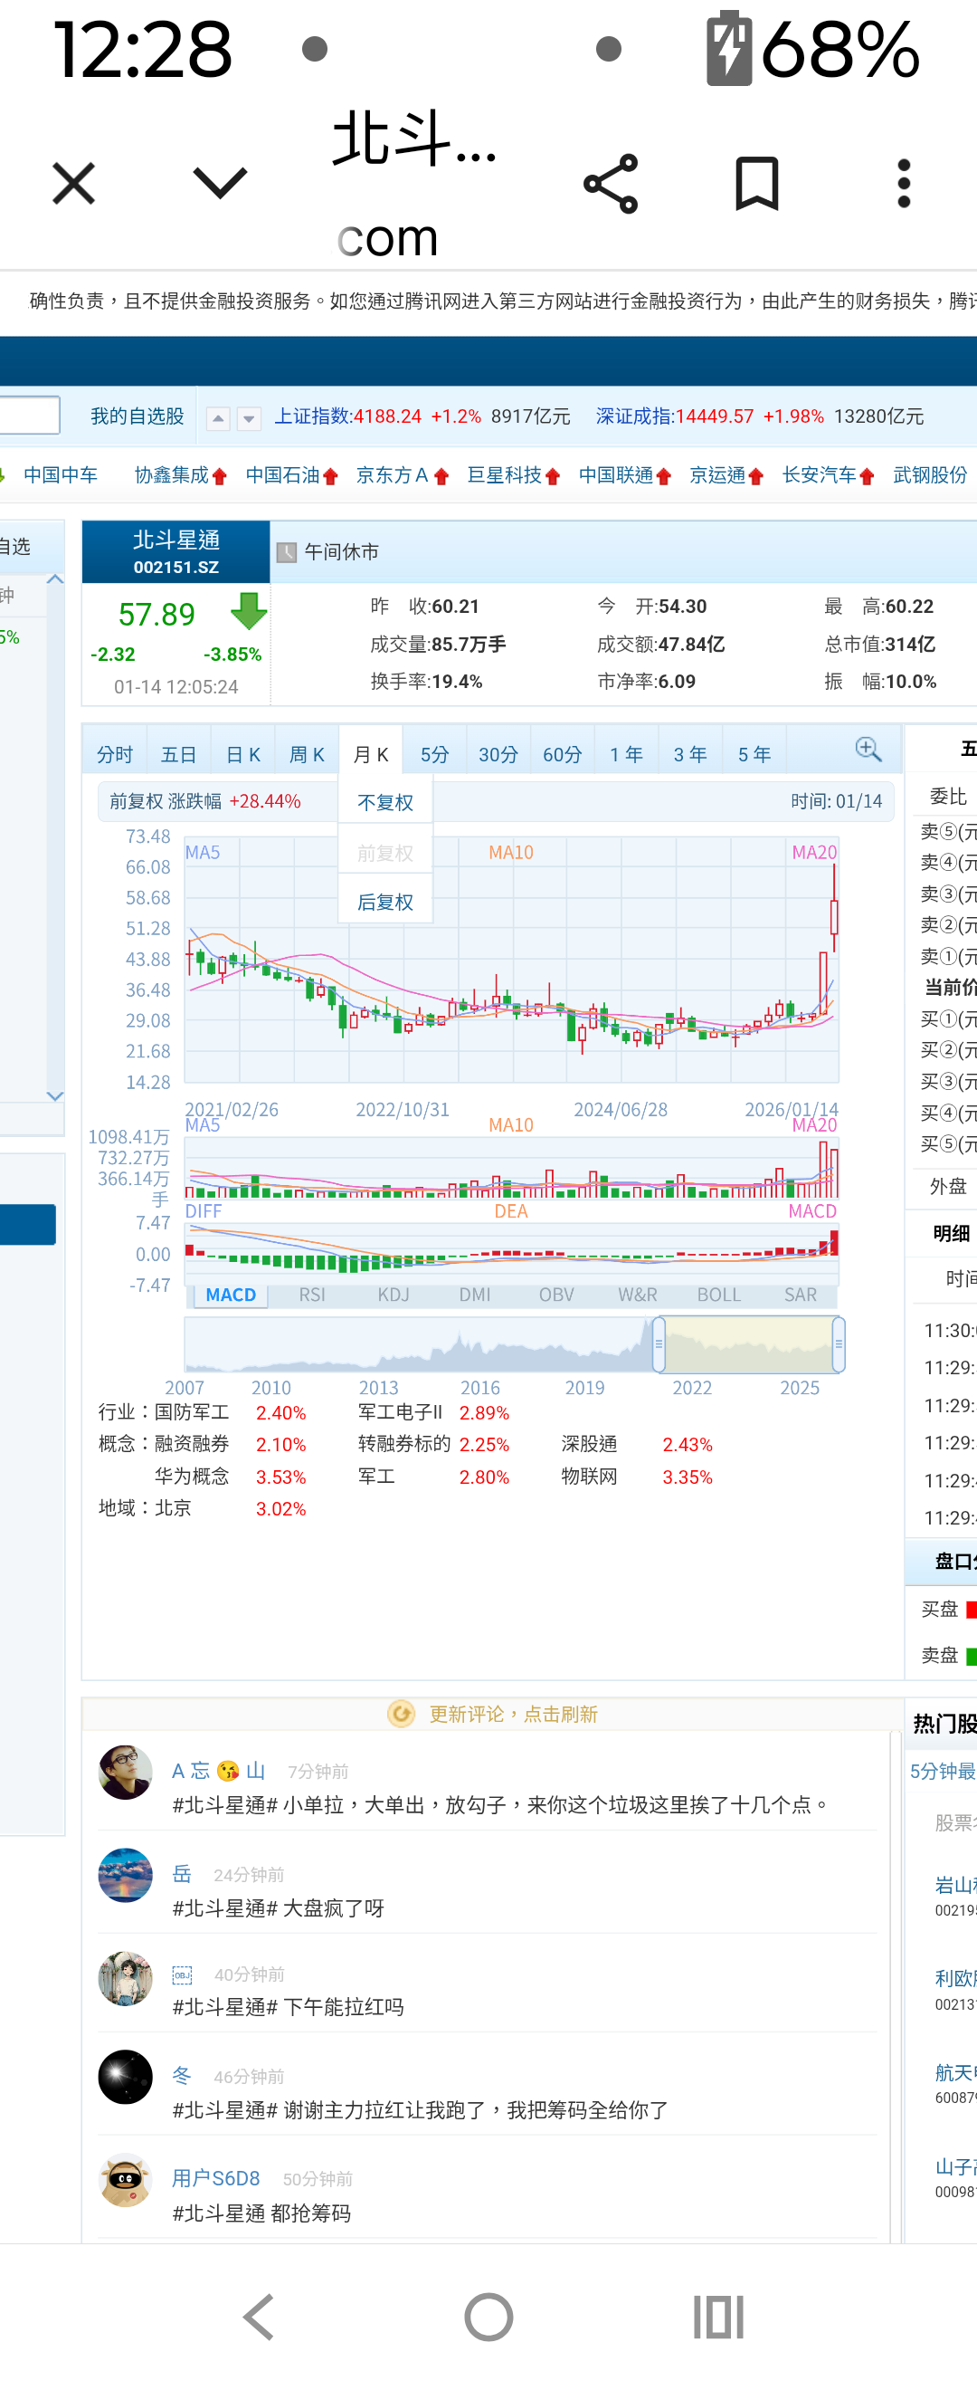Open 华为概念 concept link

192,1477
